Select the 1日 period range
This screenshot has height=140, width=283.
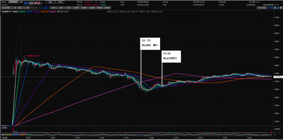(46, 8)
